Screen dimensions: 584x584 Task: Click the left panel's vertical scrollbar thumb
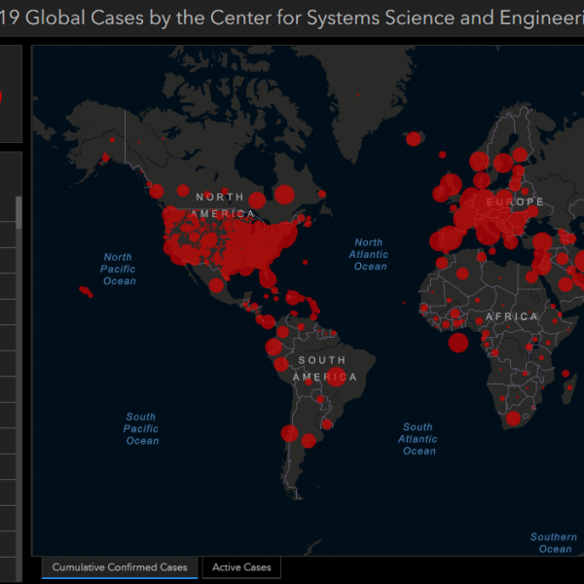18,212
